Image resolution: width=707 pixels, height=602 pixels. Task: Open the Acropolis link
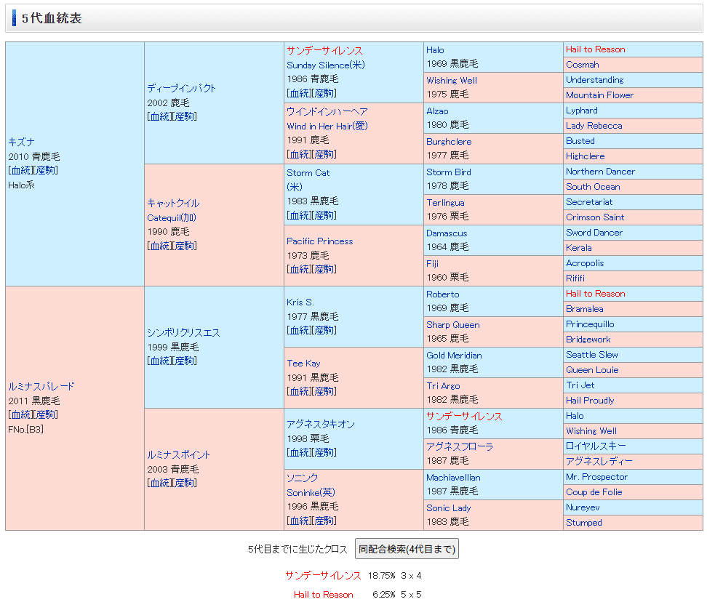point(585,263)
